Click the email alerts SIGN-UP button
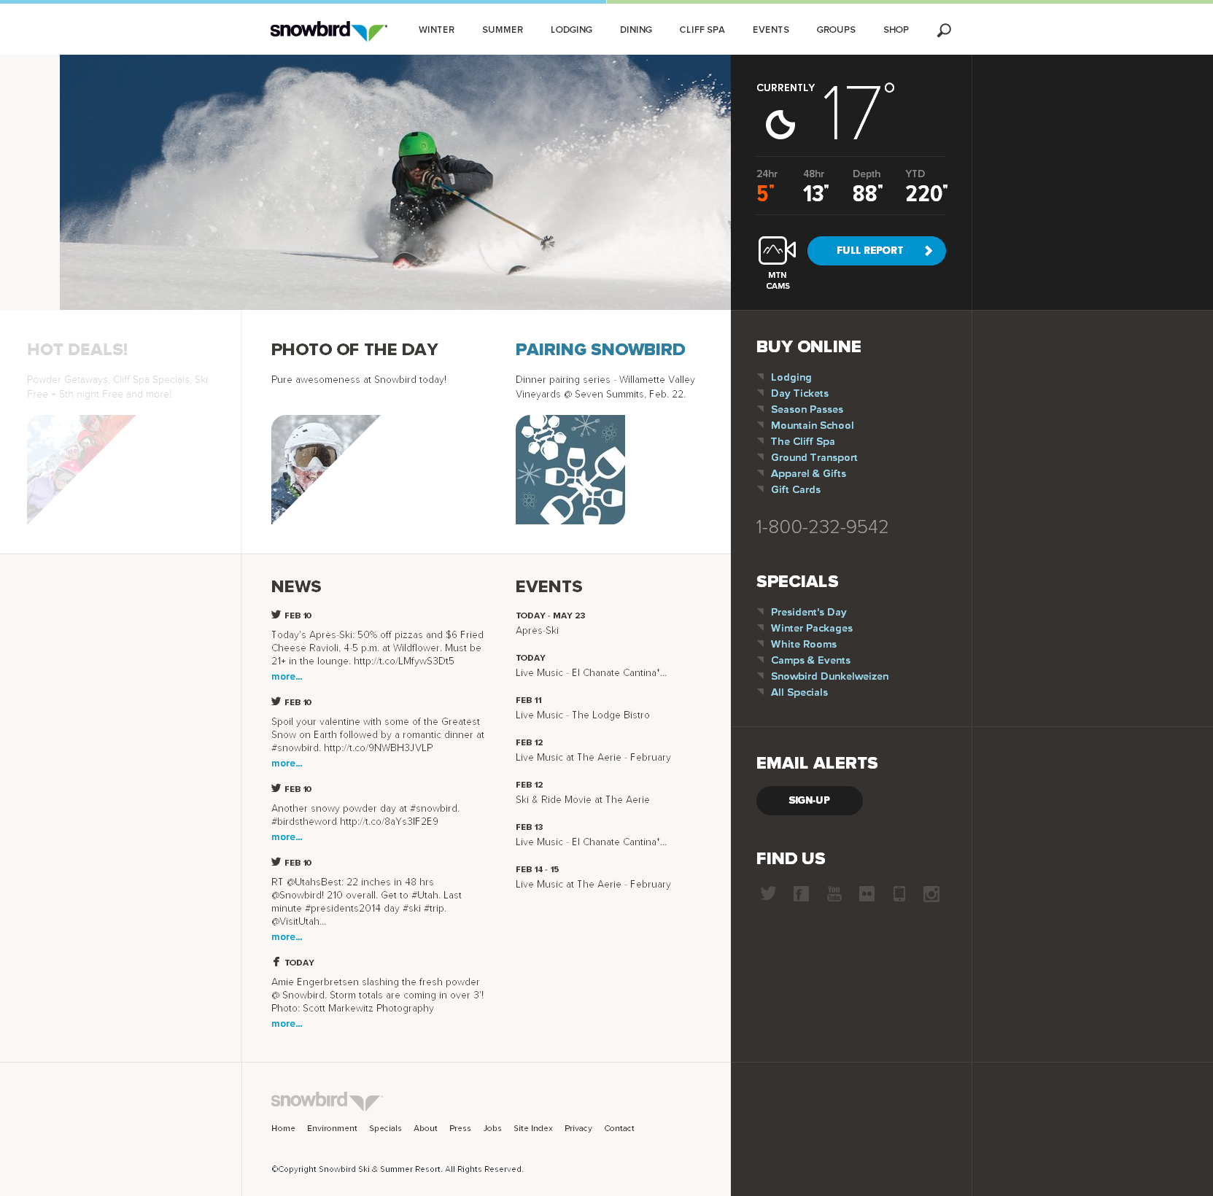The image size is (1213, 1196). click(810, 801)
